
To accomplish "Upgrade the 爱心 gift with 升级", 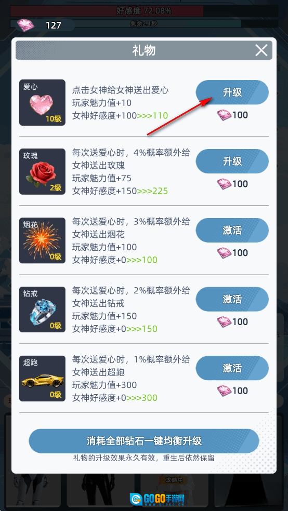I will tap(232, 92).
